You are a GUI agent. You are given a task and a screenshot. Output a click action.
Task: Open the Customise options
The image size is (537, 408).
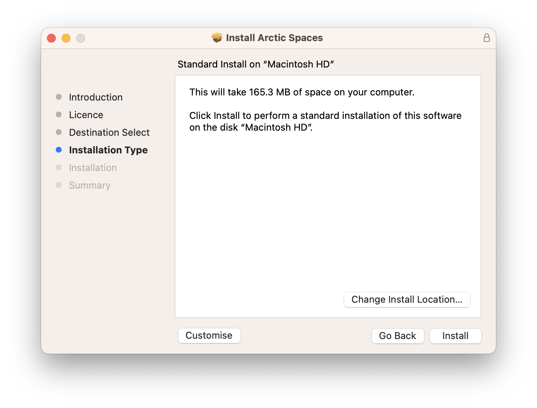tap(209, 336)
